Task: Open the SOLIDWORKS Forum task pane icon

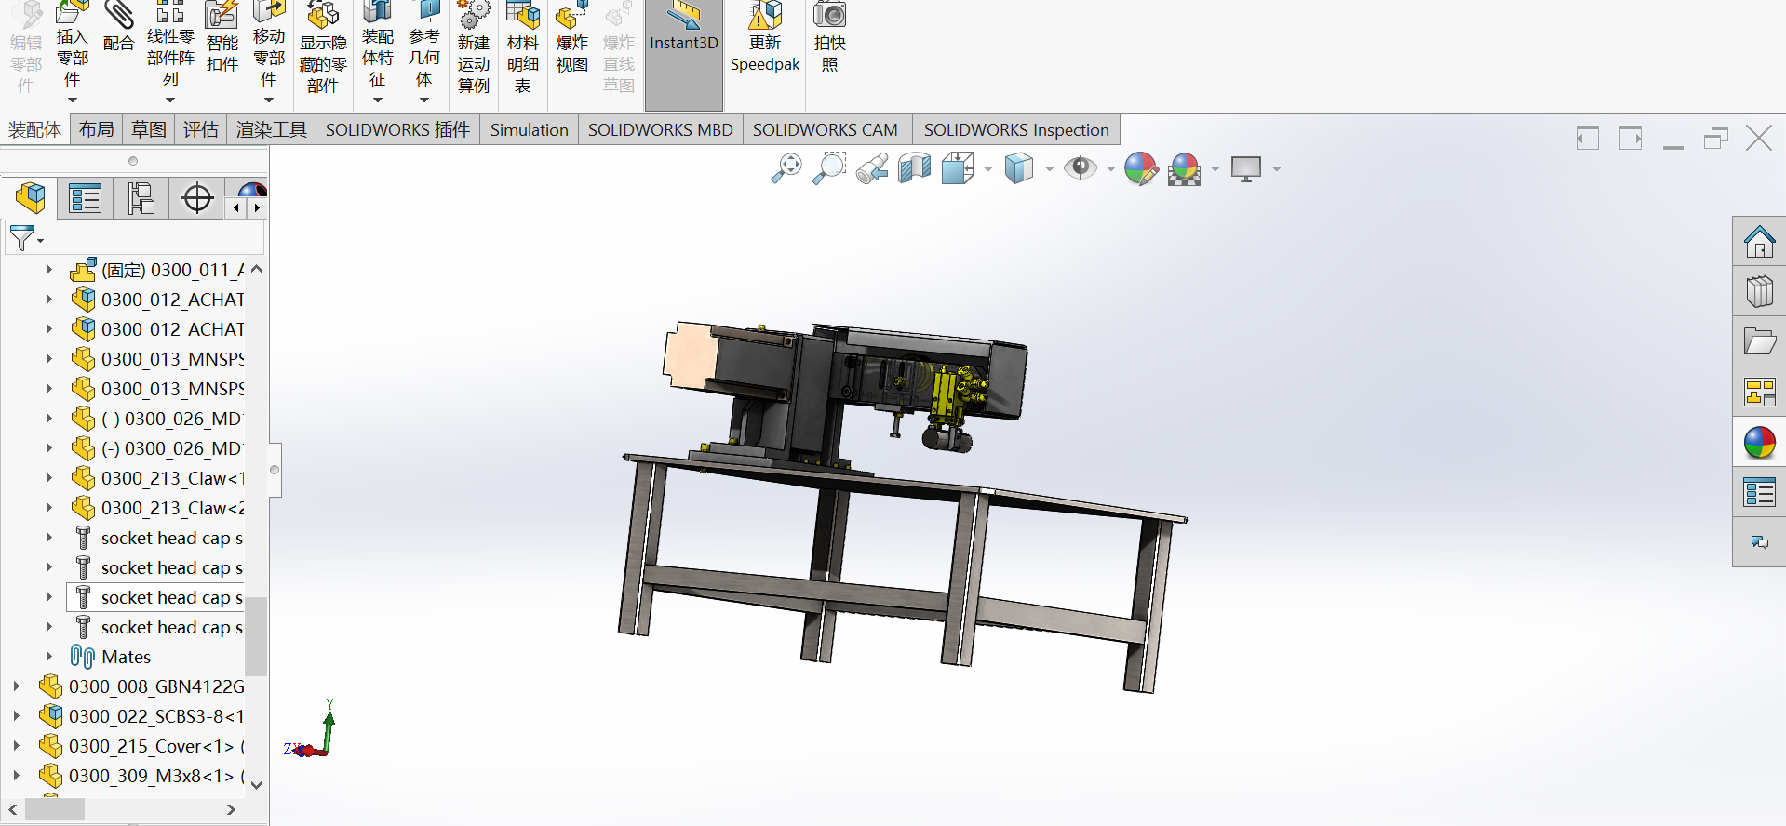Action: click(1759, 542)
